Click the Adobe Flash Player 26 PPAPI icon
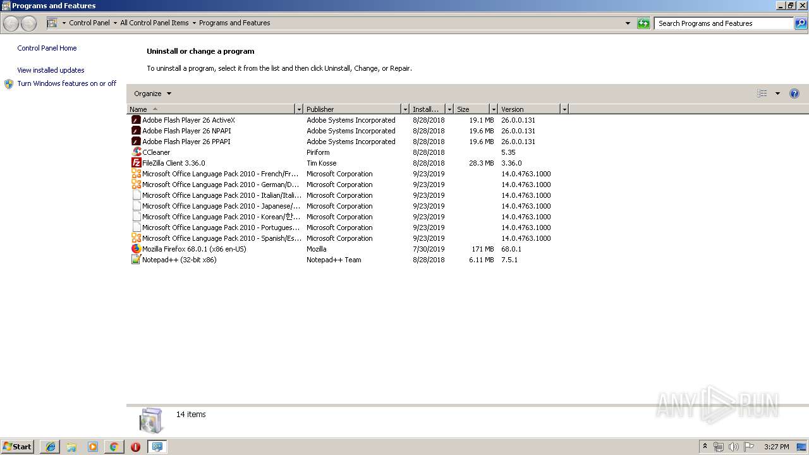This screenshot has width=809, height=455. 136,142
